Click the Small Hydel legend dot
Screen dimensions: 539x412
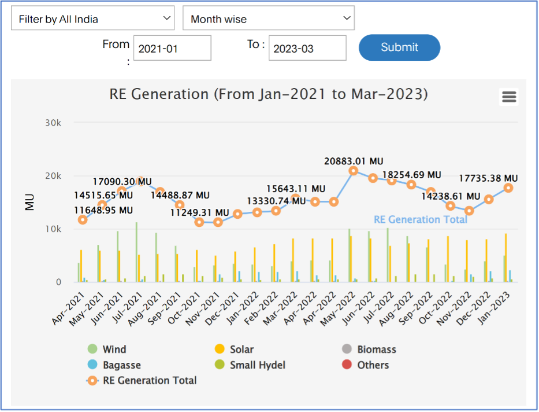click(220, 365)
